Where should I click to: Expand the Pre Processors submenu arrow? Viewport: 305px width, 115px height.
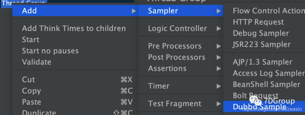tap(219, 46)
